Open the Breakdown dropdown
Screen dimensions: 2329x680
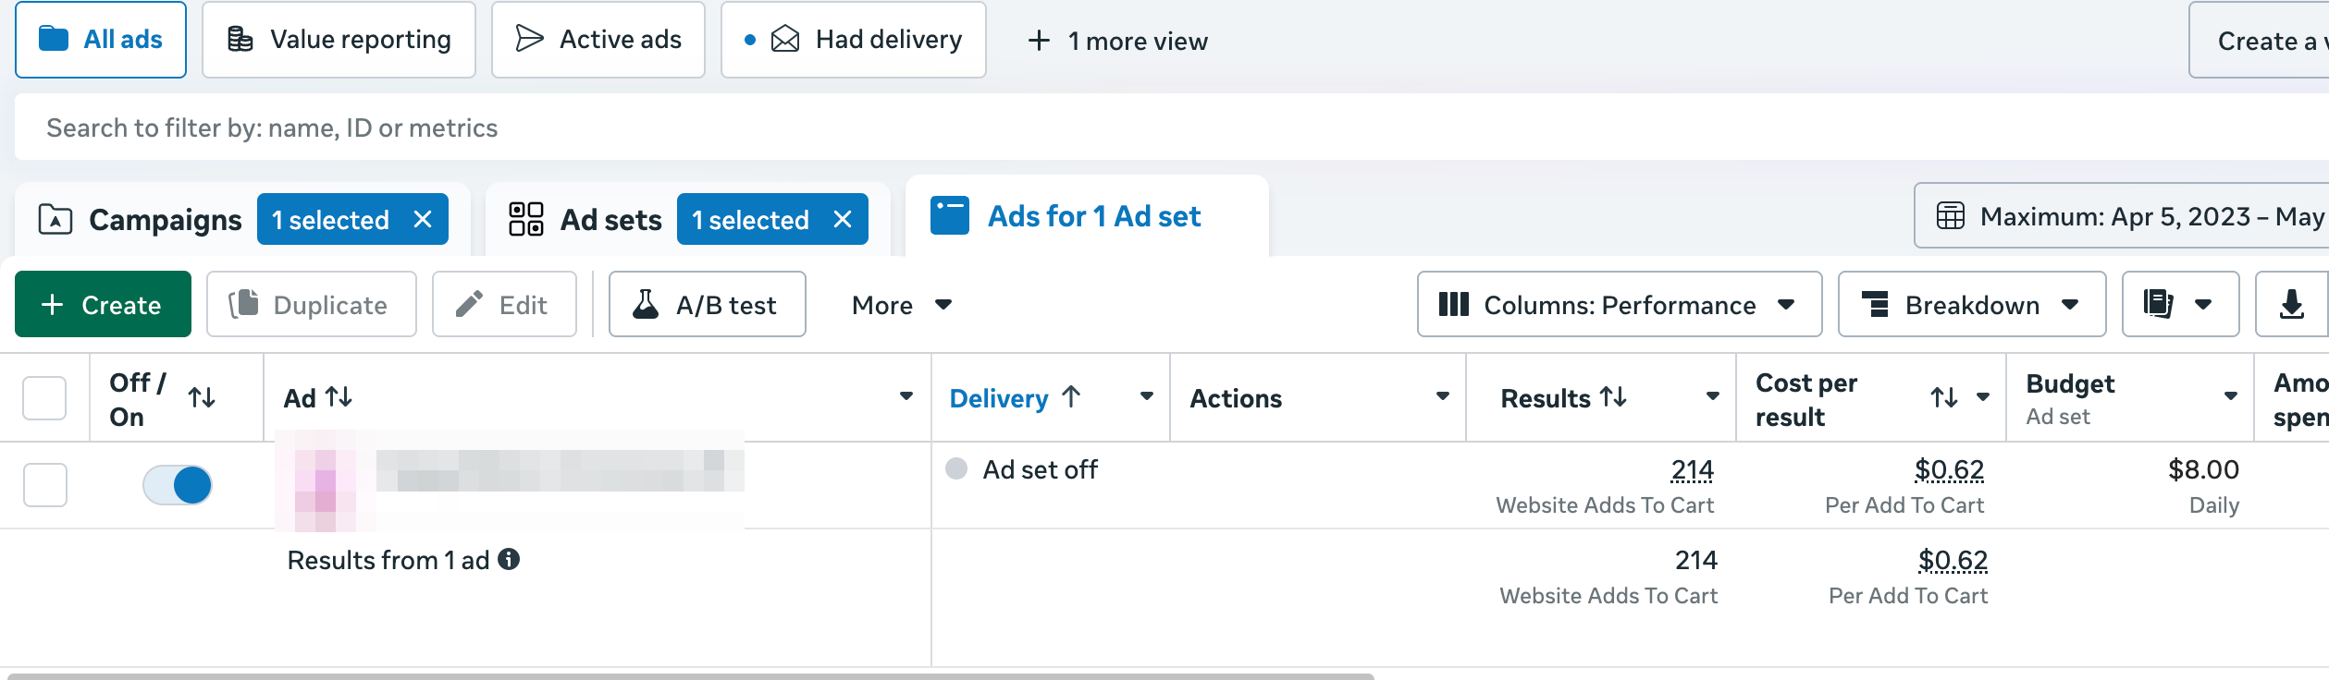tap(1971, 304)
